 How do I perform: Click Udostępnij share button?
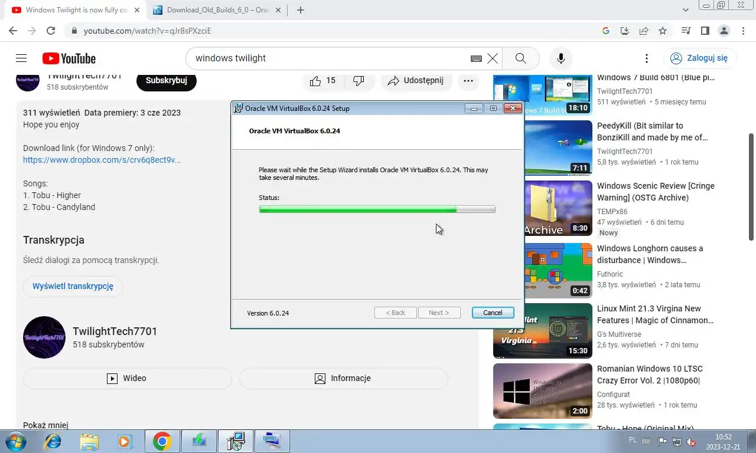pyautogui.click(x=416, y=81)
